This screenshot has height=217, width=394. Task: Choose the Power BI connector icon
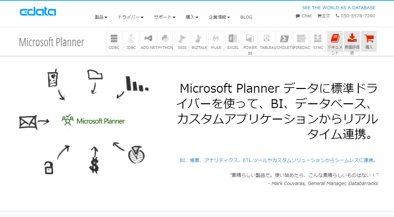250,41
